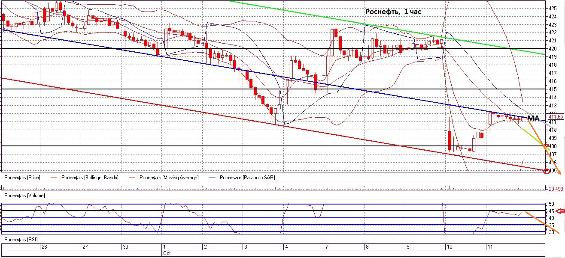The height and width of the screenshot is (258, 565).
Task: Click the chart title 'Роснефть, 1 час'
Action: 393,12
